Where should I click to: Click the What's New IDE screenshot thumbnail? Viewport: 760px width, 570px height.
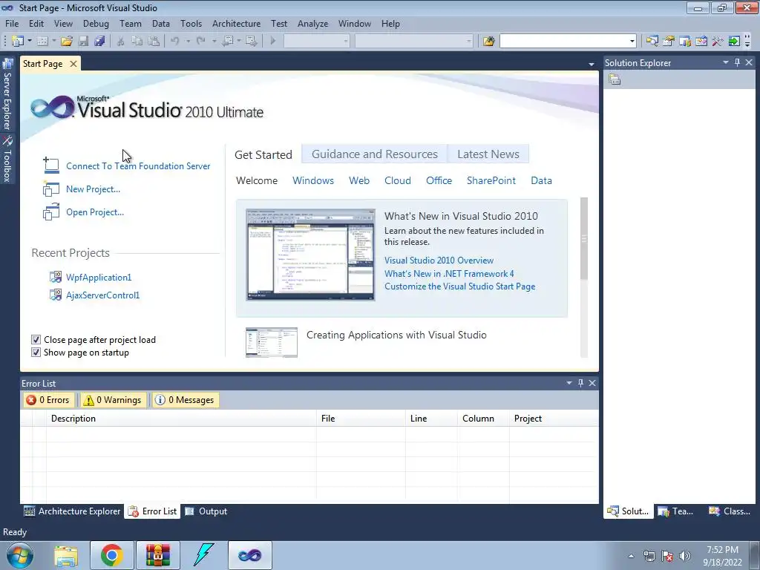pyautogui.click(x=310, y=255)
